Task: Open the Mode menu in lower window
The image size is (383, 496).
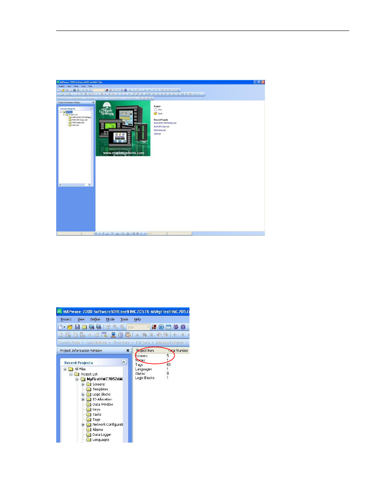Action: (x=110, y=319)
